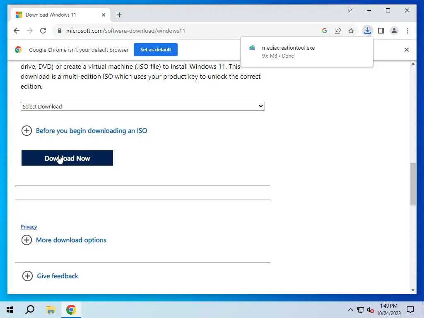
Task: Click the Chrome taskbar icon
Action: (71, 310)
